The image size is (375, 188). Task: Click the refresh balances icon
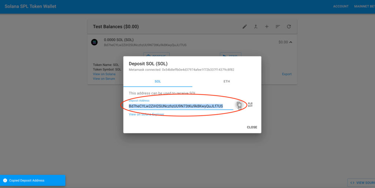pyautogui.click(x=289, y=26)
